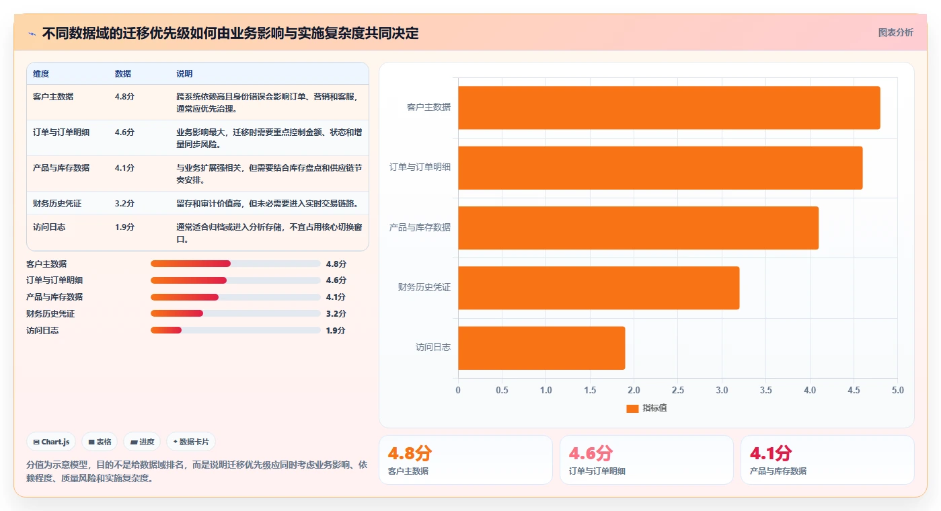Click the 维度 column header
Viewport: 941px width, 511px height.
[41, 74]
